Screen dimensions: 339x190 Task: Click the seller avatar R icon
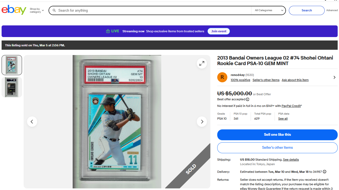coord(222,77)
